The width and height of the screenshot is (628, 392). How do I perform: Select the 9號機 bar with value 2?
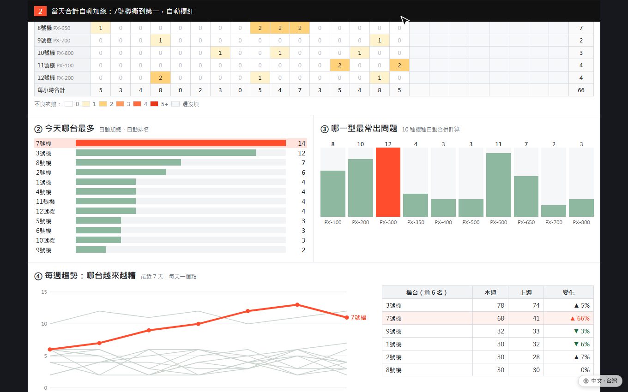point(91,250)
